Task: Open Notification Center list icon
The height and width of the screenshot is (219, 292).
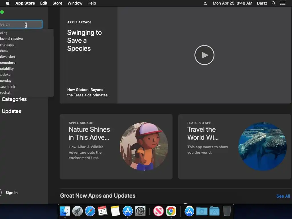Action: [x=283, y=3]
